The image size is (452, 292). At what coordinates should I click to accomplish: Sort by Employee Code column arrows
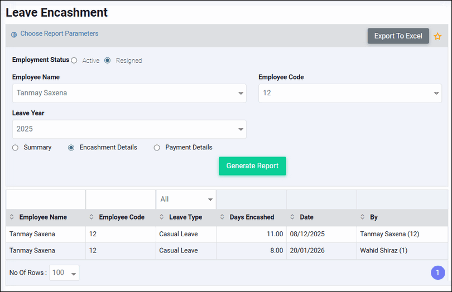(x=92, y=217)
